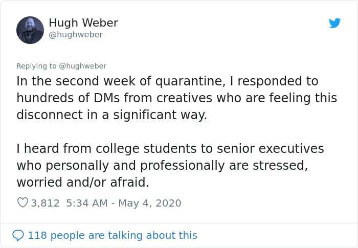The width and height of the screenshot is (358, 248).
Task: Click the @hughweber mention after Replying to
Action: click(83, 66)
